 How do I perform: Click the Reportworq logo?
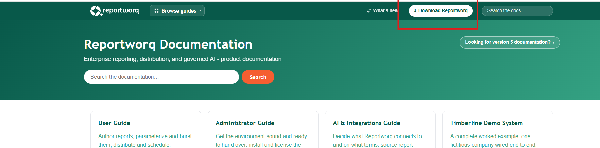tap(115, 11)
